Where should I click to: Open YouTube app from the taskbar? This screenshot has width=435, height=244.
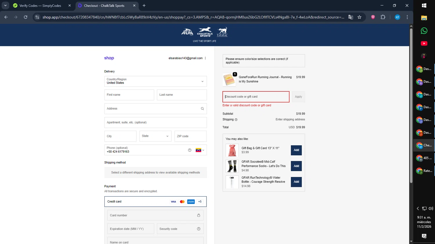pyautogui.click(x=424, y=43)
